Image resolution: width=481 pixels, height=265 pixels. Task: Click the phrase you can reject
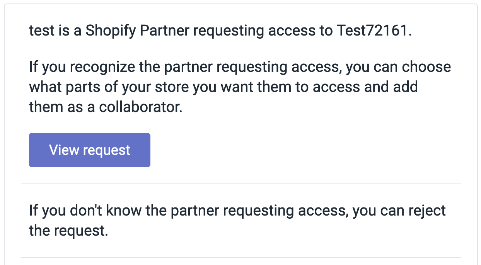399,211
